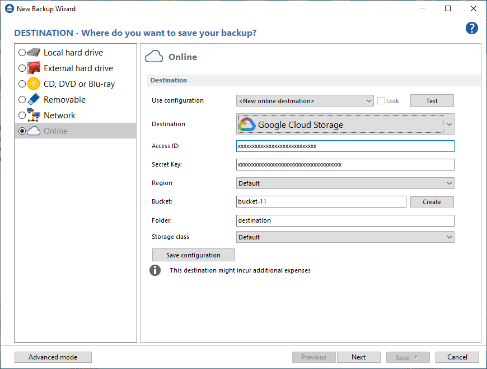
Task: Click into the Access ID field
Action: point(345,146)
